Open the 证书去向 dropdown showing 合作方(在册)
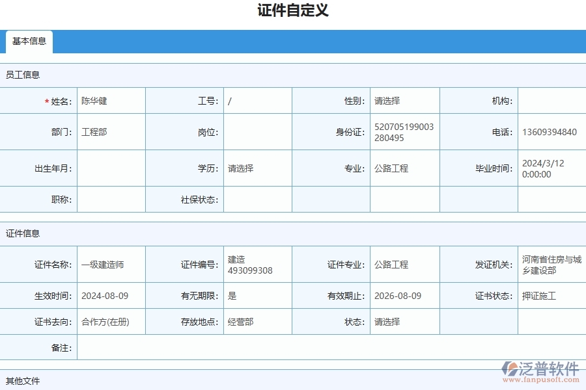 click(x=111, y=321)
